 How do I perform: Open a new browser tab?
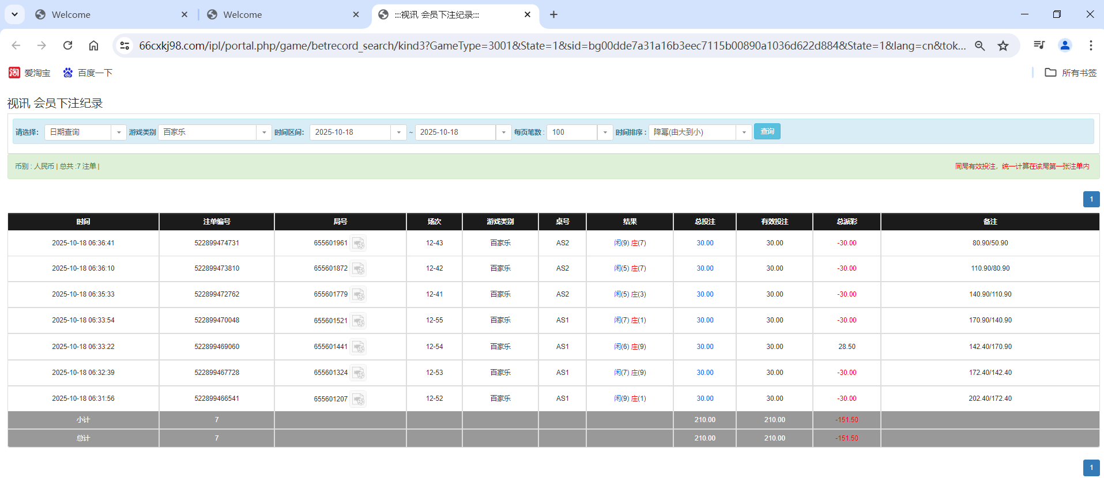pos(553,14)
